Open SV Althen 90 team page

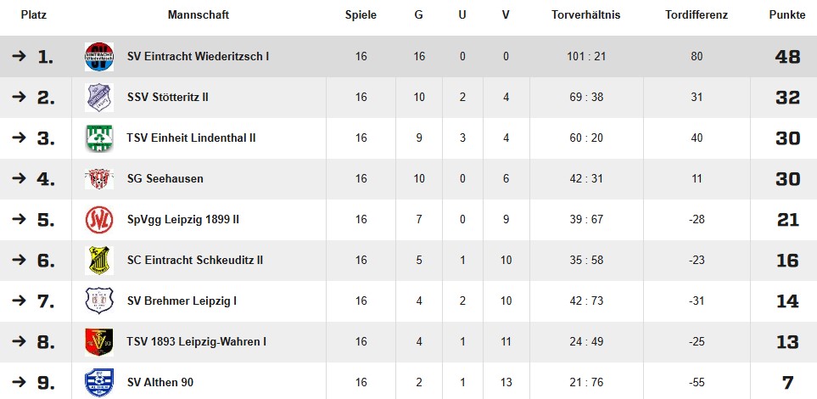click(x=160, y=382)
